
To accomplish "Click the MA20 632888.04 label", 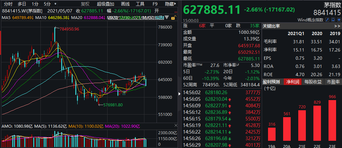I will [x=89, y=17].
